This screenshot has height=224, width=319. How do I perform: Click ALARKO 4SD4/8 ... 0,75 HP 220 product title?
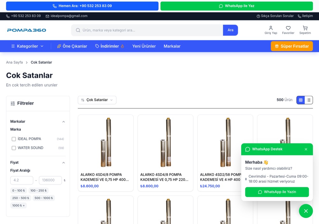(x=164, y=177)
